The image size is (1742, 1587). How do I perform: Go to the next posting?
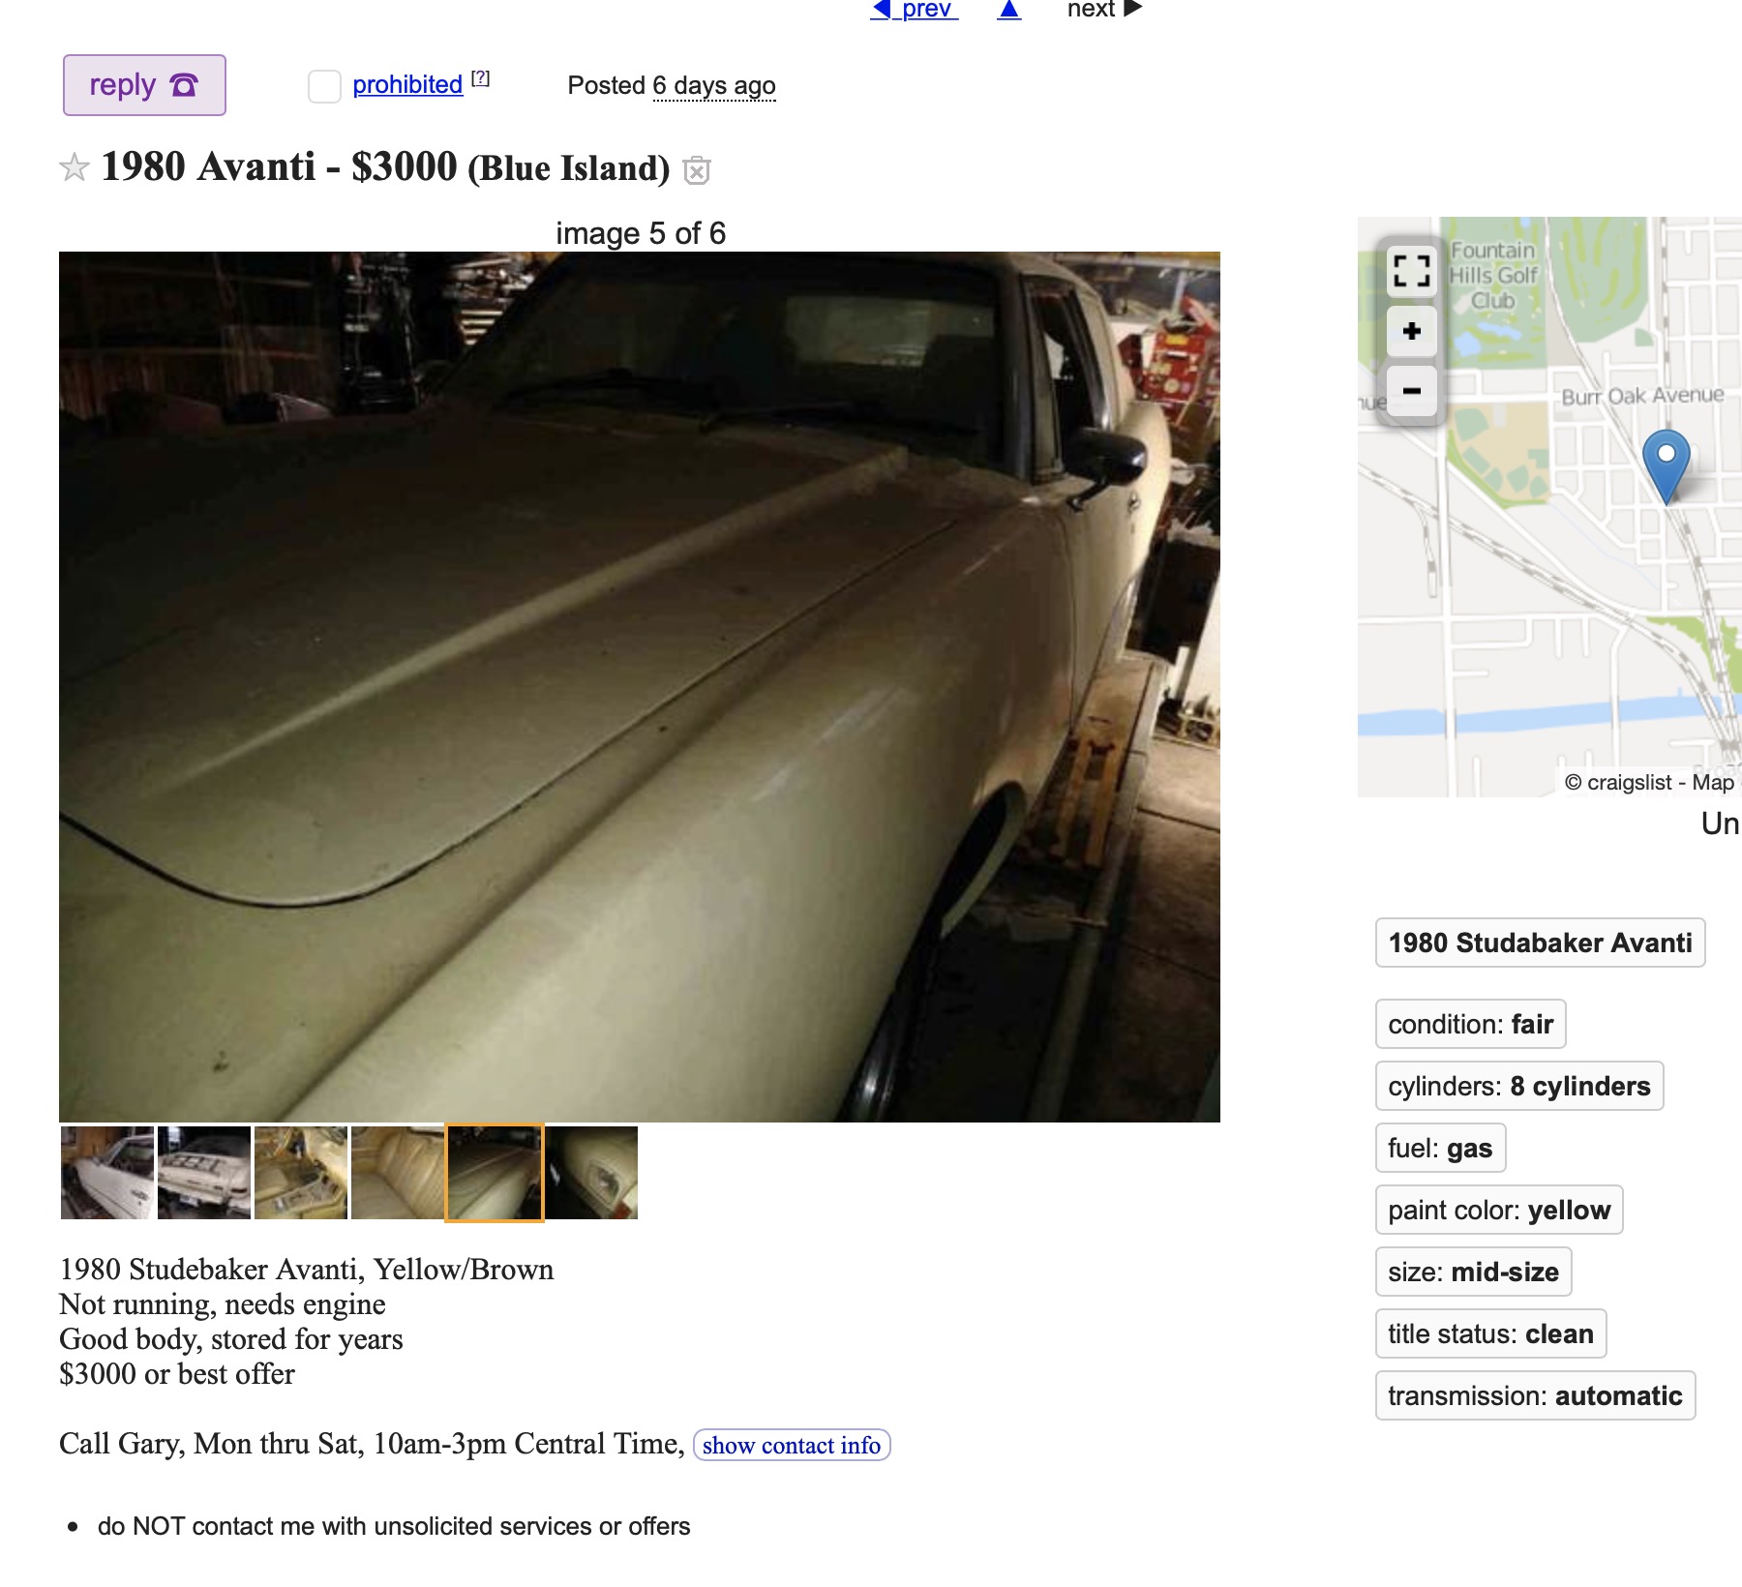(x=1104, y=10)
